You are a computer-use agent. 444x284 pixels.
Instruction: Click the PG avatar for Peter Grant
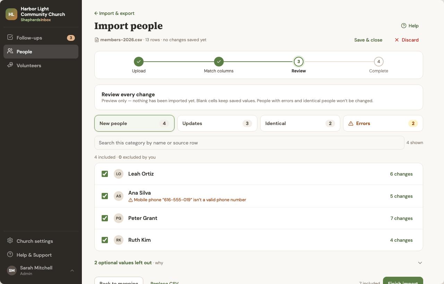tap(119, 218)
